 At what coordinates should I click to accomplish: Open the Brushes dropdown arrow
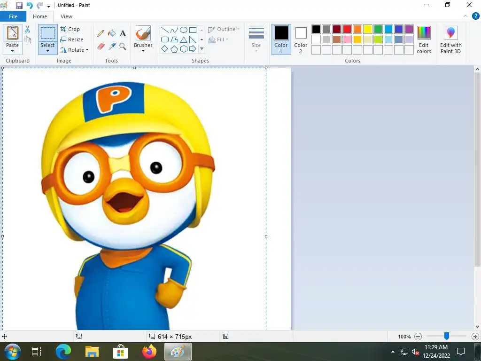coord(143,51)
